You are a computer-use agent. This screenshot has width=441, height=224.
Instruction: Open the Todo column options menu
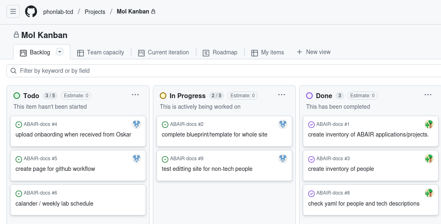[135, 95]
